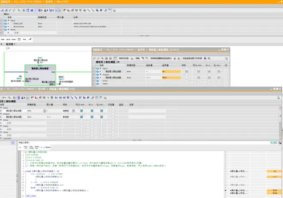Insert normally closed contact from LAD toolbar
This screenshot has height=198, width=283.
coord(8,39)
